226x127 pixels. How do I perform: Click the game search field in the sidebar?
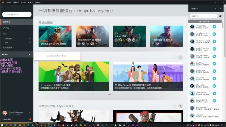coord(17,14)
